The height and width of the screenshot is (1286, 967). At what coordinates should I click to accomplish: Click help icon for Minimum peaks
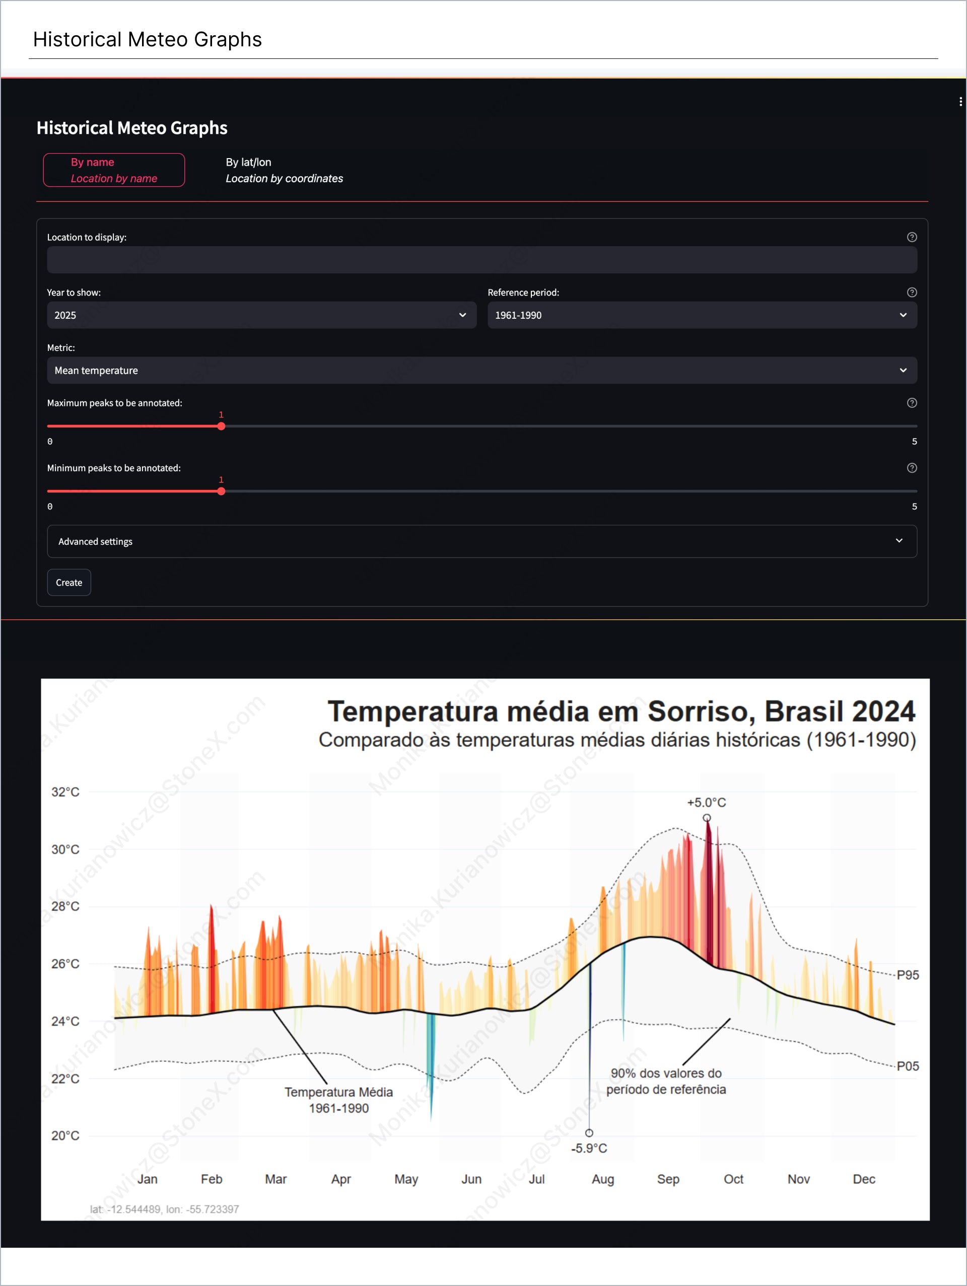pyautogui.click(x=911, y=468)
